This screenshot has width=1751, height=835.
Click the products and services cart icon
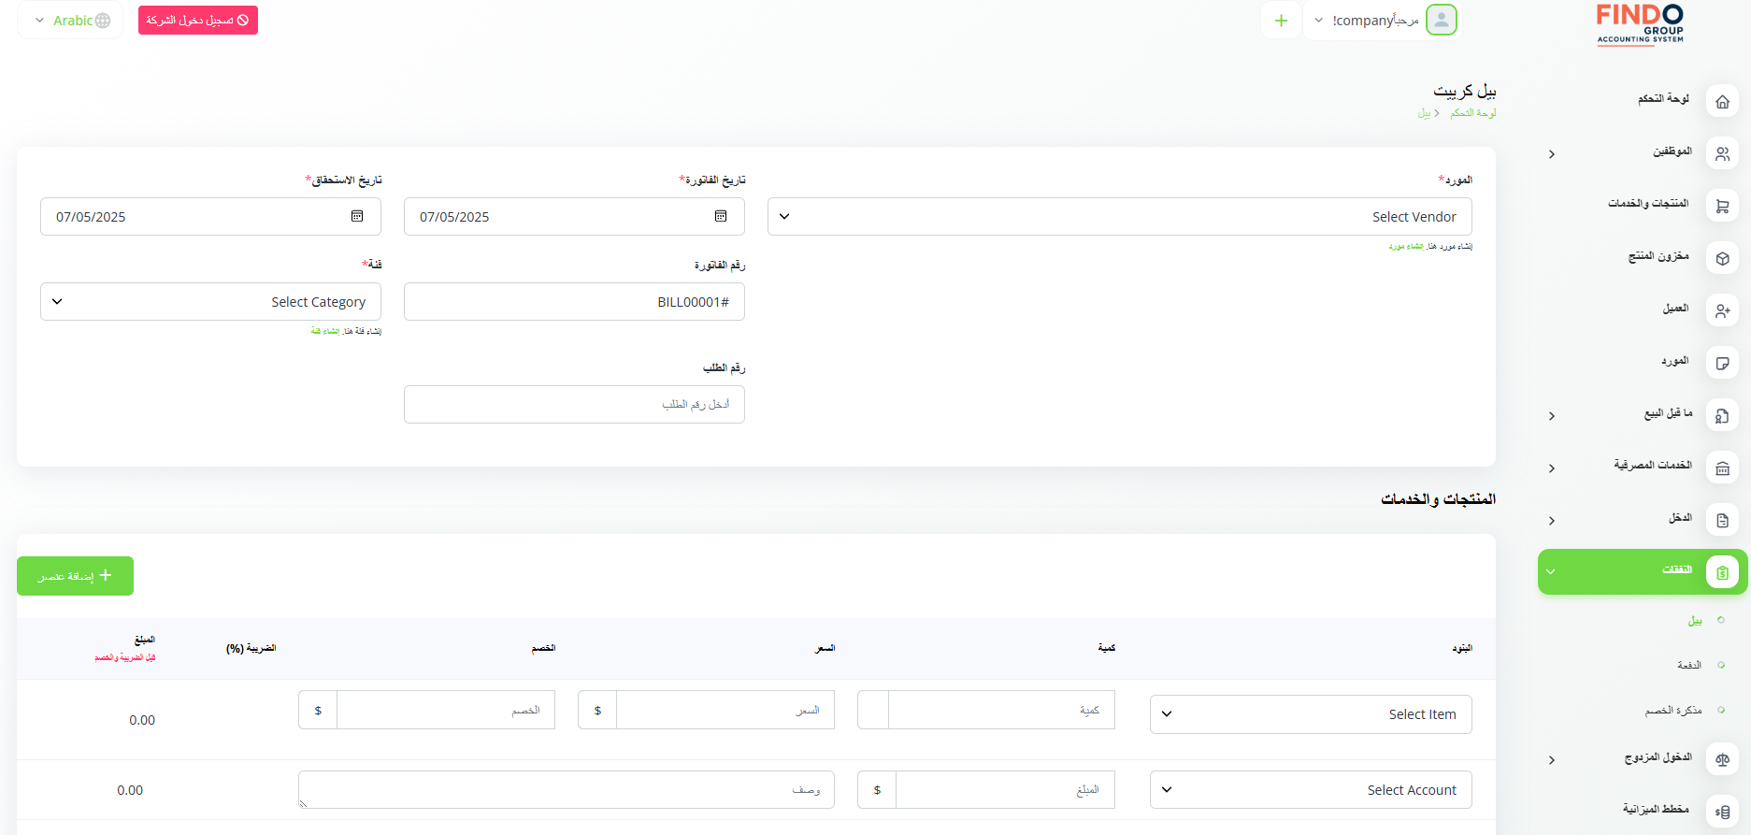(1722, 207)
